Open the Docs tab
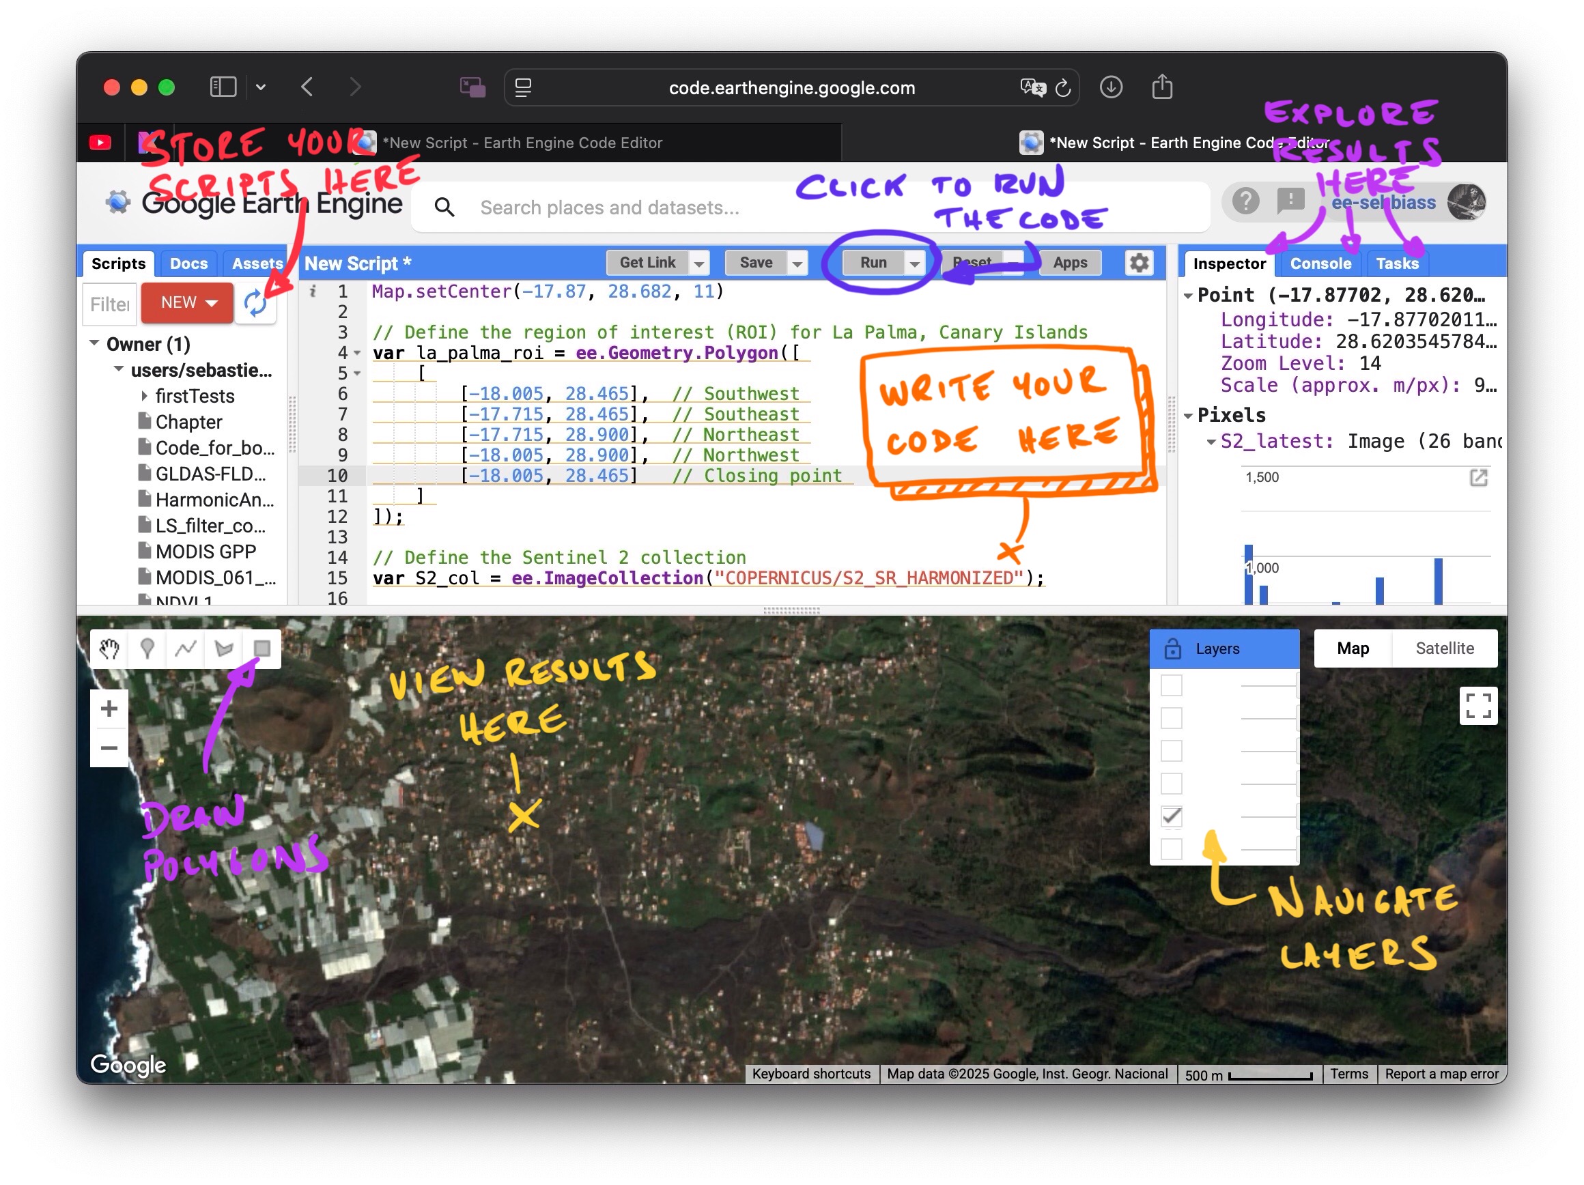 tap(188, 263)
